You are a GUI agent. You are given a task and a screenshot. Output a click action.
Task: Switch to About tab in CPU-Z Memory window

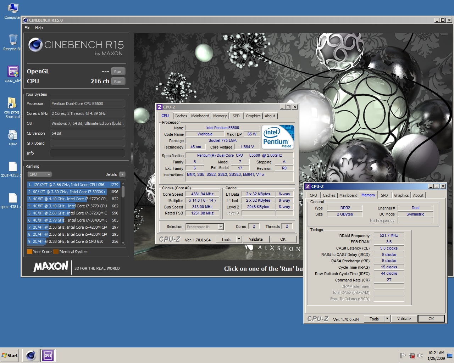(418, 195)
